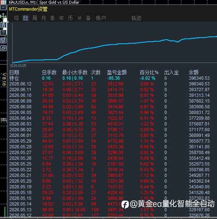This screenshot has width=217, height=219.
Task: Click the 清 clear button in sidebar
Action: pyautogui.click(x=3, y=25)
